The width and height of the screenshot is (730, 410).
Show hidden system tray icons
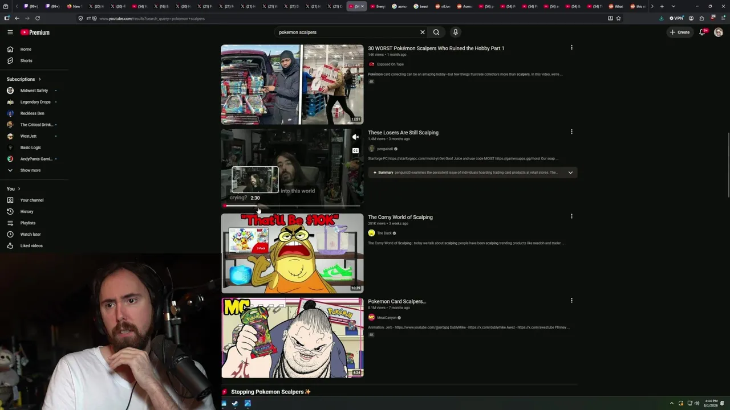pyautogui.click(x=671, y=403)
